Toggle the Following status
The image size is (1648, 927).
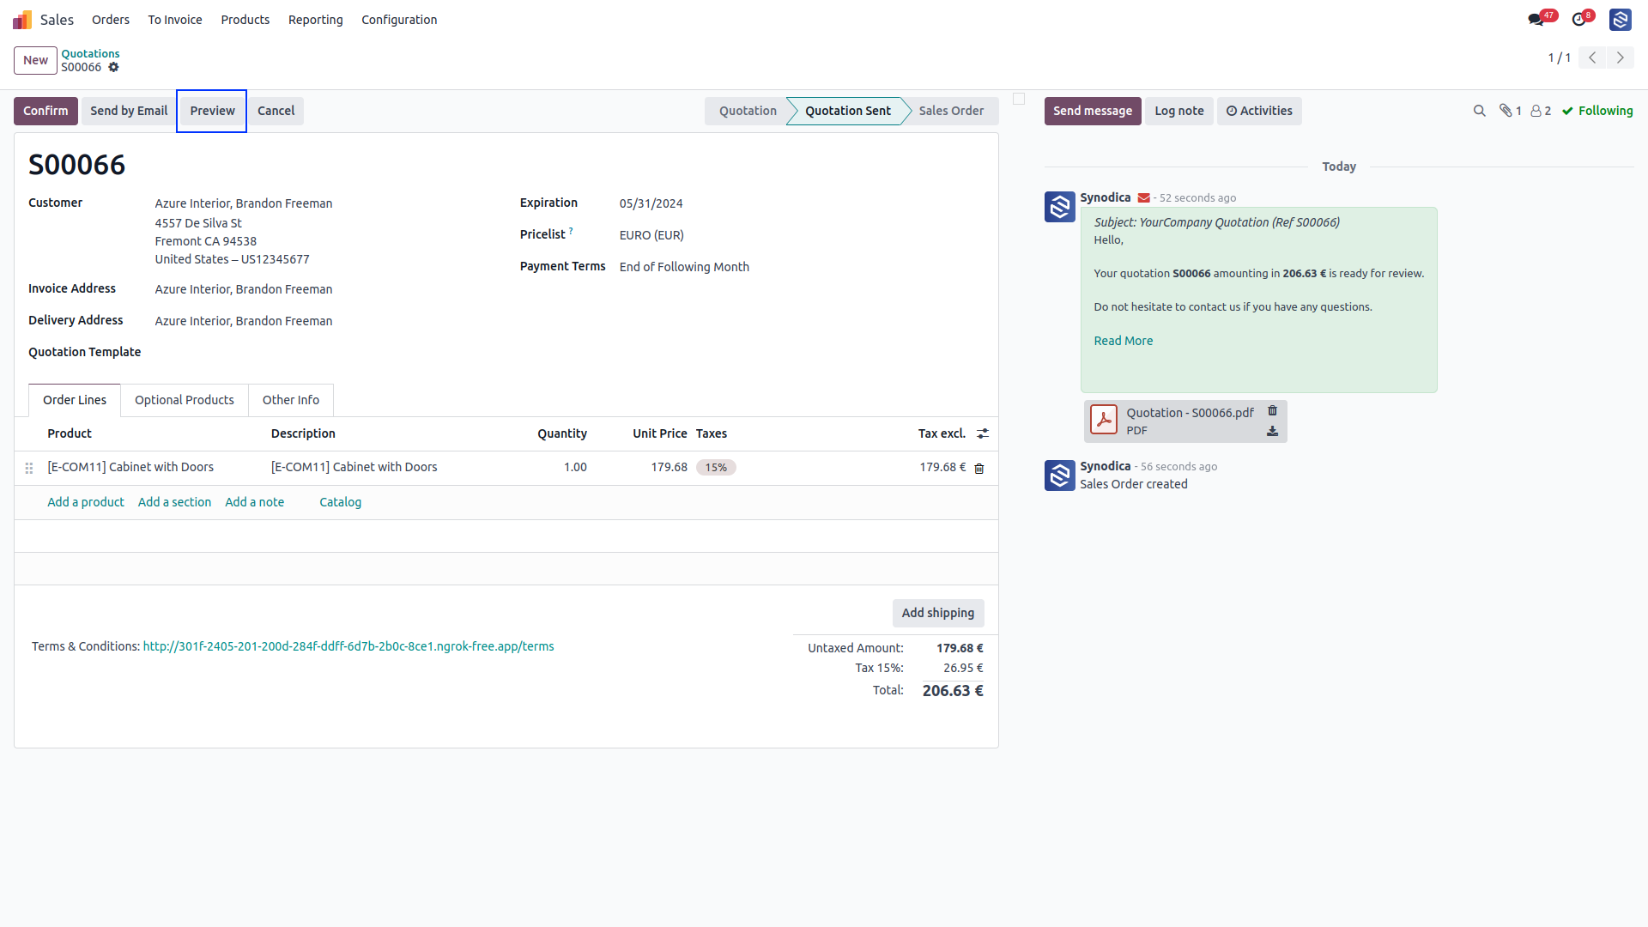point(1597,111)
